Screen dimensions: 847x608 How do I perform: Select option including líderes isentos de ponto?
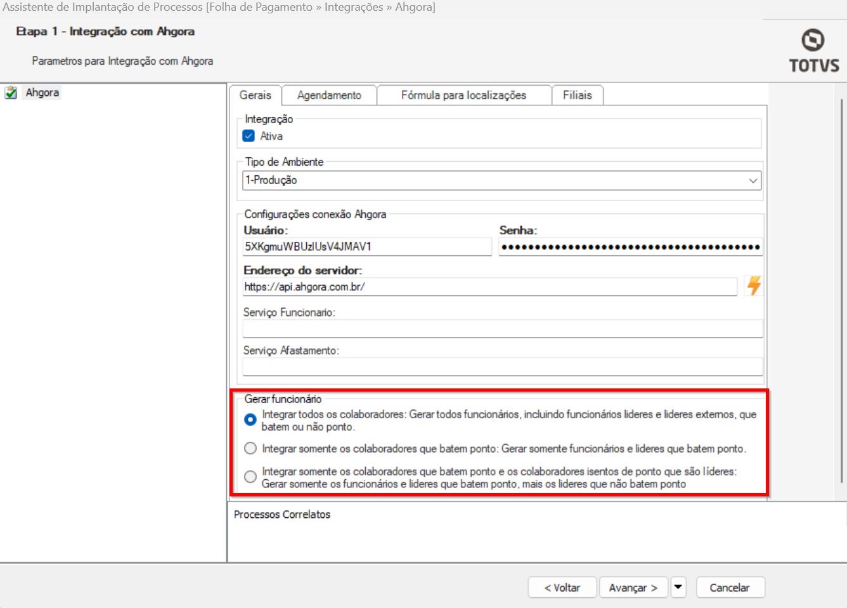click(250, 477)
